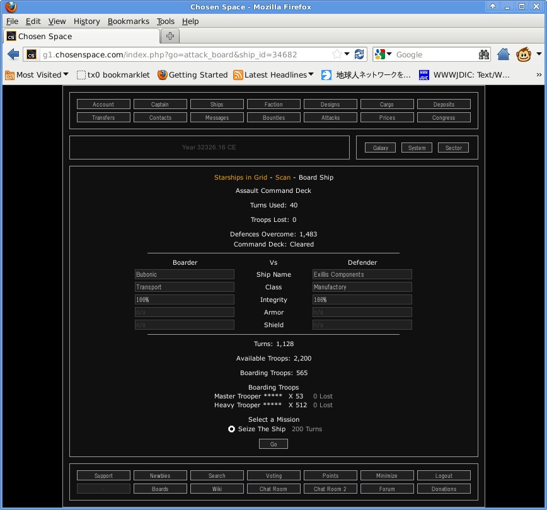Image resolution: width=547 pixels, height=510 pixels.
Task: Open the Cargo page button
Action: pyautogui.click(x=387, y=104)
